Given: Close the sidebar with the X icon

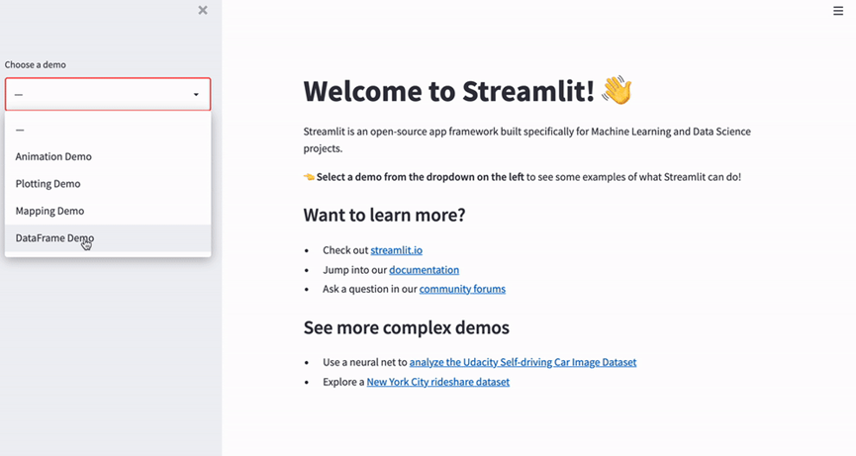Looking at the screenshot, I should [x=203, y=10].
